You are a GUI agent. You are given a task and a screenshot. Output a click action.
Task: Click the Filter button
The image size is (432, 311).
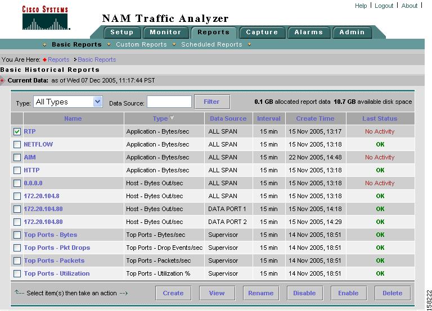212,102
